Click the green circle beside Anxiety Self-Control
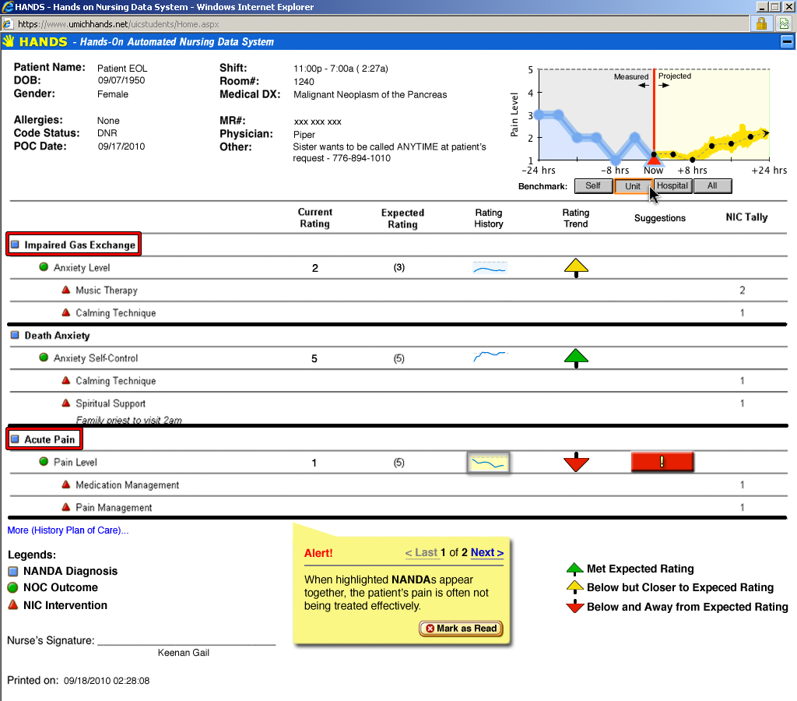This screenshot has width=797, height=701. 44,358
